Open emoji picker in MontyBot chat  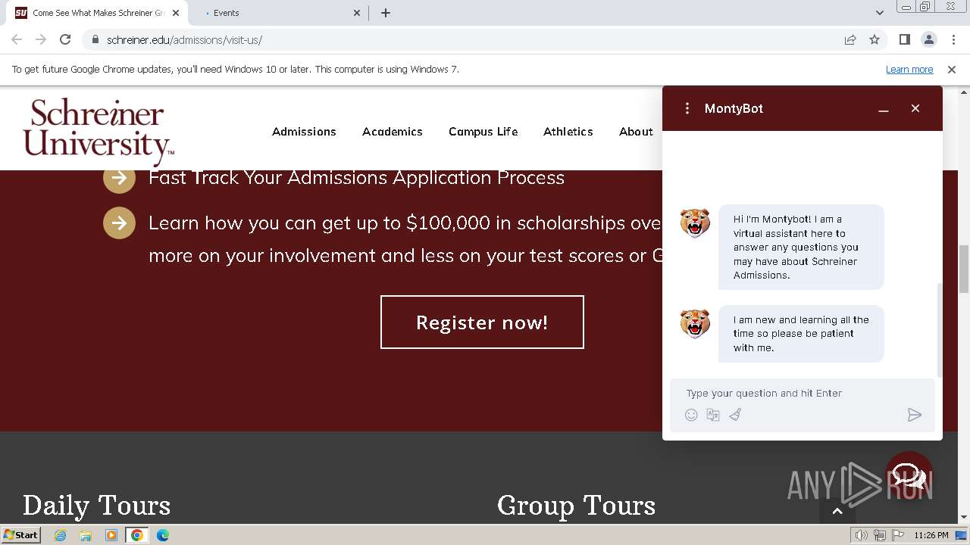691,415
